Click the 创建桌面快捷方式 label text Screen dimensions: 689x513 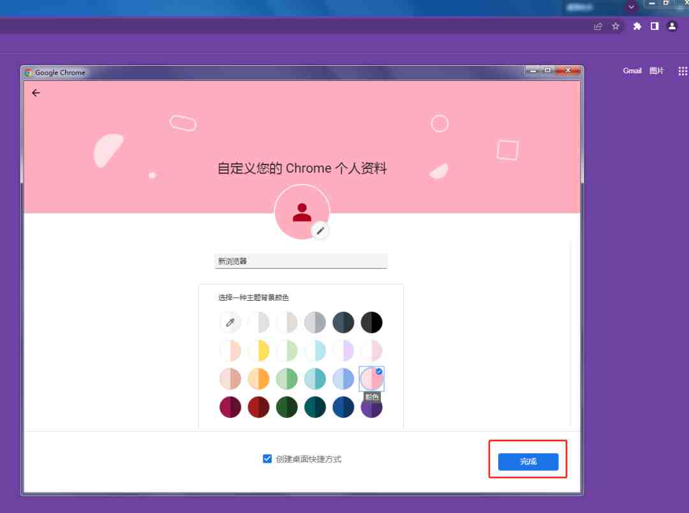pyautogui.click(x=309, y=459)
